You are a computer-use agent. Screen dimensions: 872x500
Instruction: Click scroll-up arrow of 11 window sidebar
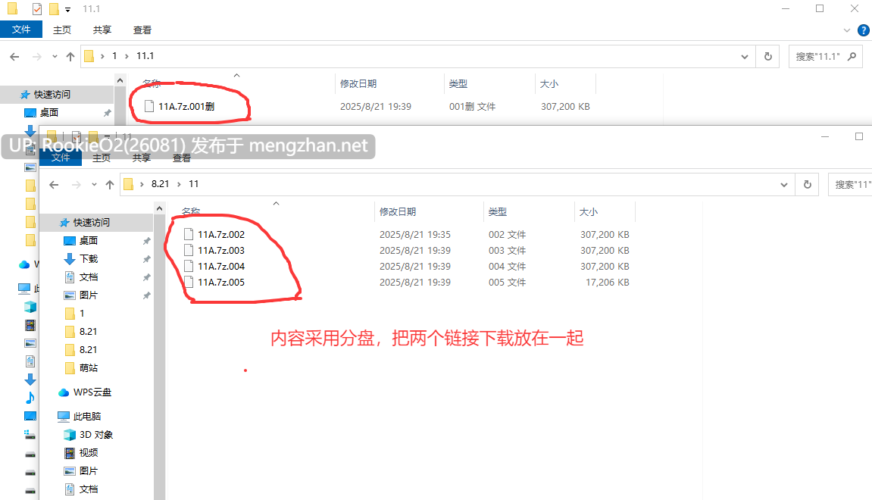tap(160, 208)
